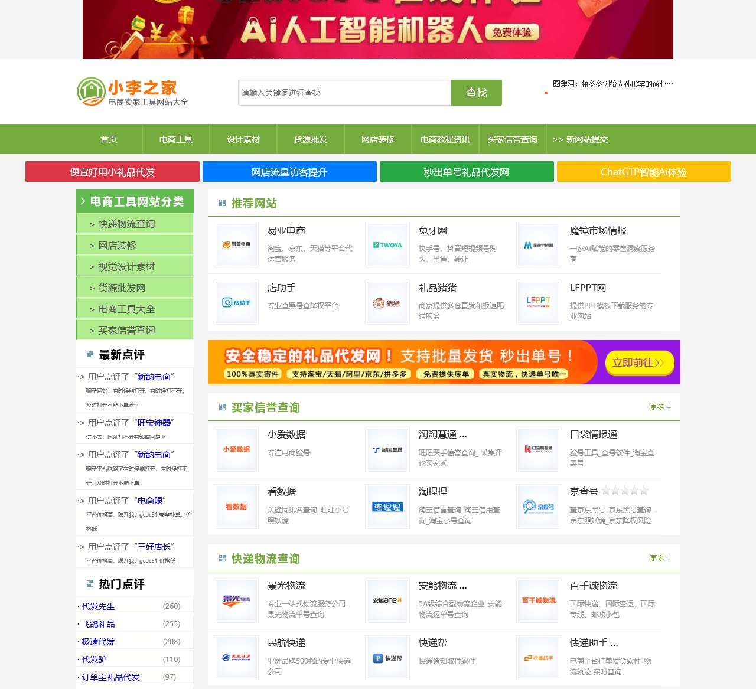Click the red 便宜好用小礼品代发 button
756x689 pixels.
point(112,172)
